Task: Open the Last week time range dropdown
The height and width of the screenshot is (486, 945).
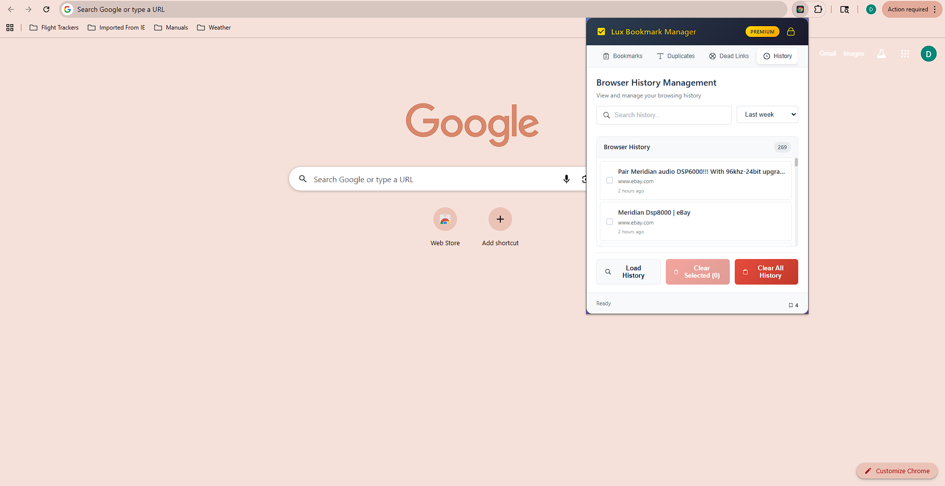Action: [x=767, y=114]
